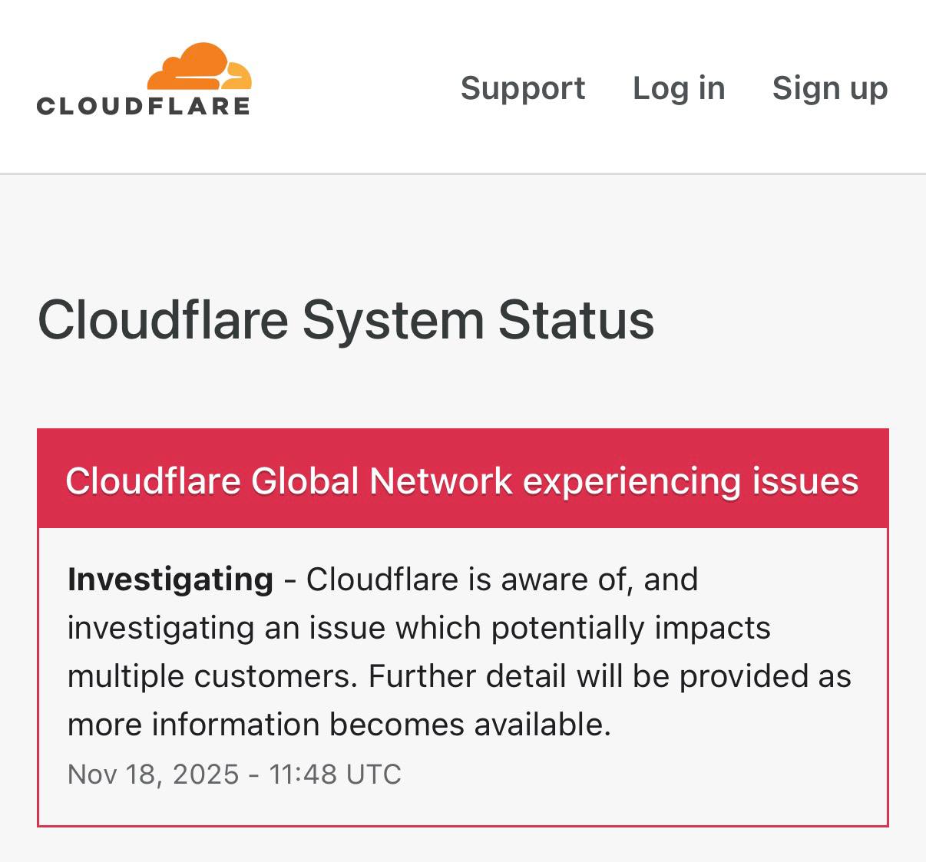The height and width of the screenshot is (862, 926).
Task: Open the Support page
Action: pos(523,88)
